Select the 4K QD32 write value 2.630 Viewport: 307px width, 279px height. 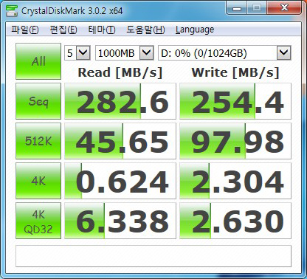coord(235,221)
